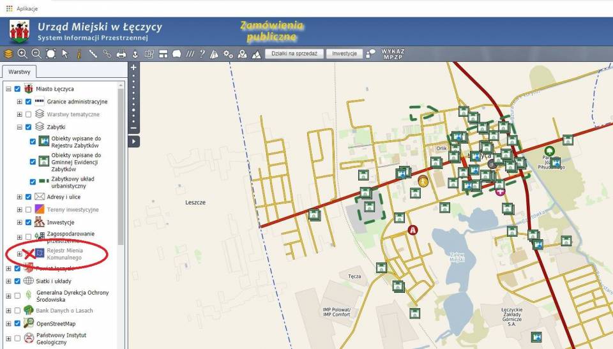
Task: Open the help question mark icon
Action: 202,54
